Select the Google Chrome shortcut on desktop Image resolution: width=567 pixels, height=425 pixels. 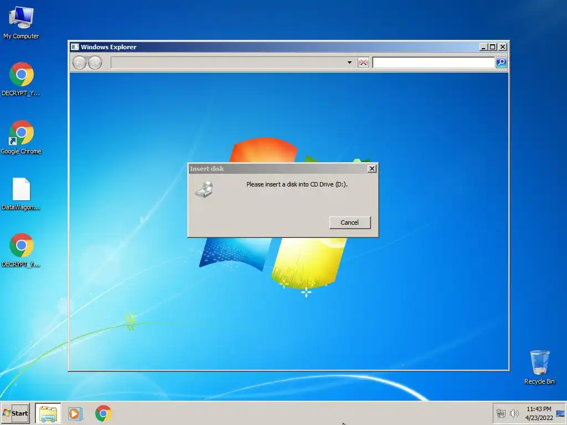(21, 137)
